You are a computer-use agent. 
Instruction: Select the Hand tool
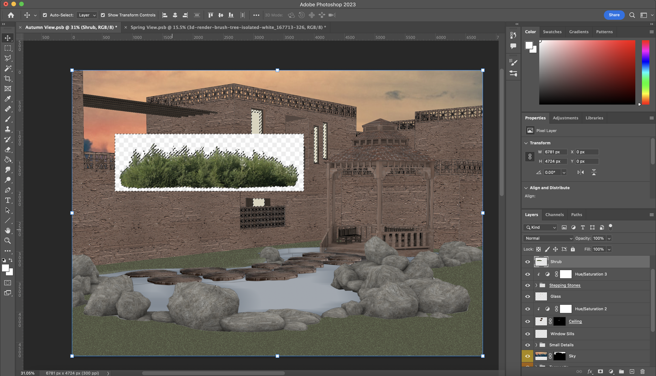pyautogui.click(x=8, y=231)
